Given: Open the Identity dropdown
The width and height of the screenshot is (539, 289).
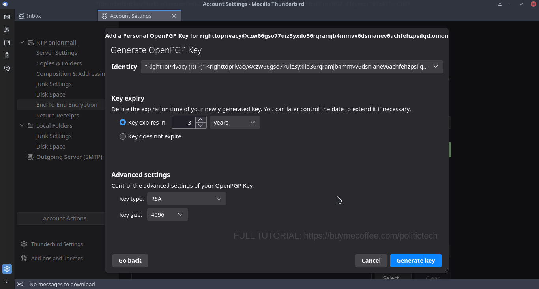Looking at the screenshot, I should (292, 67).
